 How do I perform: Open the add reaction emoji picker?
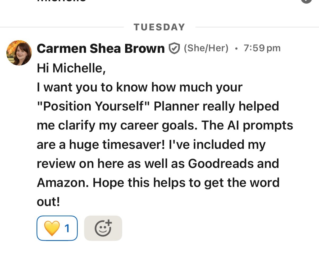tap(103, 228)
